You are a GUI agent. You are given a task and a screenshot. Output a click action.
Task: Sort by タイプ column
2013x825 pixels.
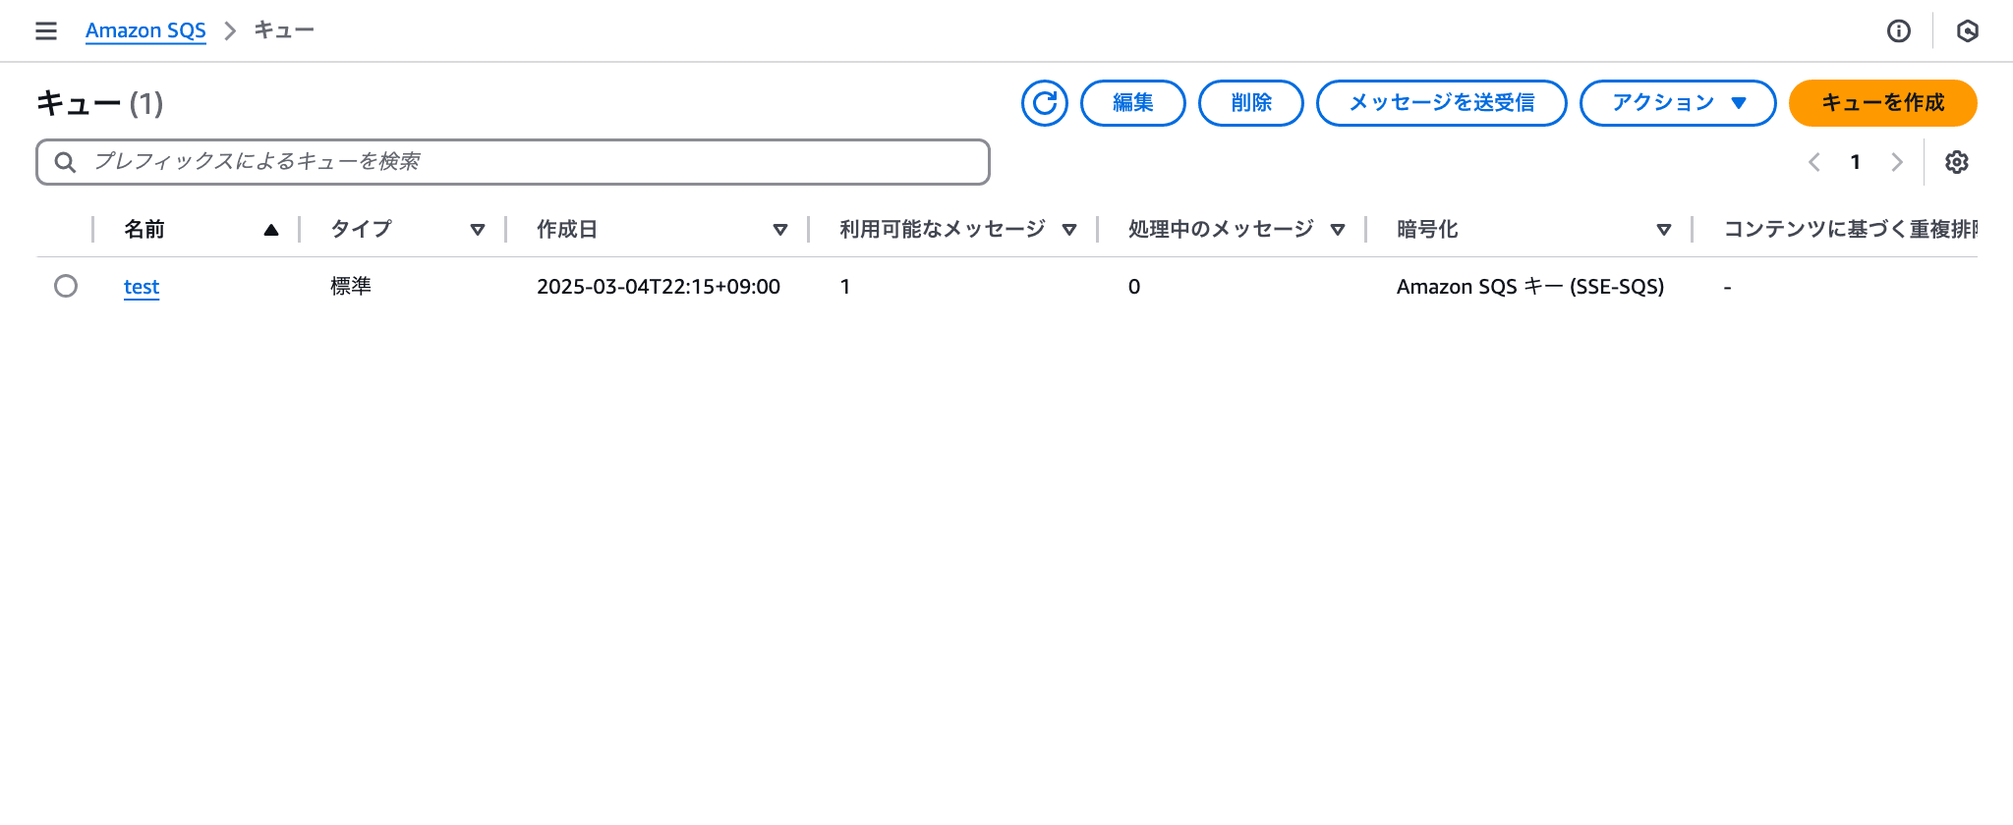click(478, 230)
